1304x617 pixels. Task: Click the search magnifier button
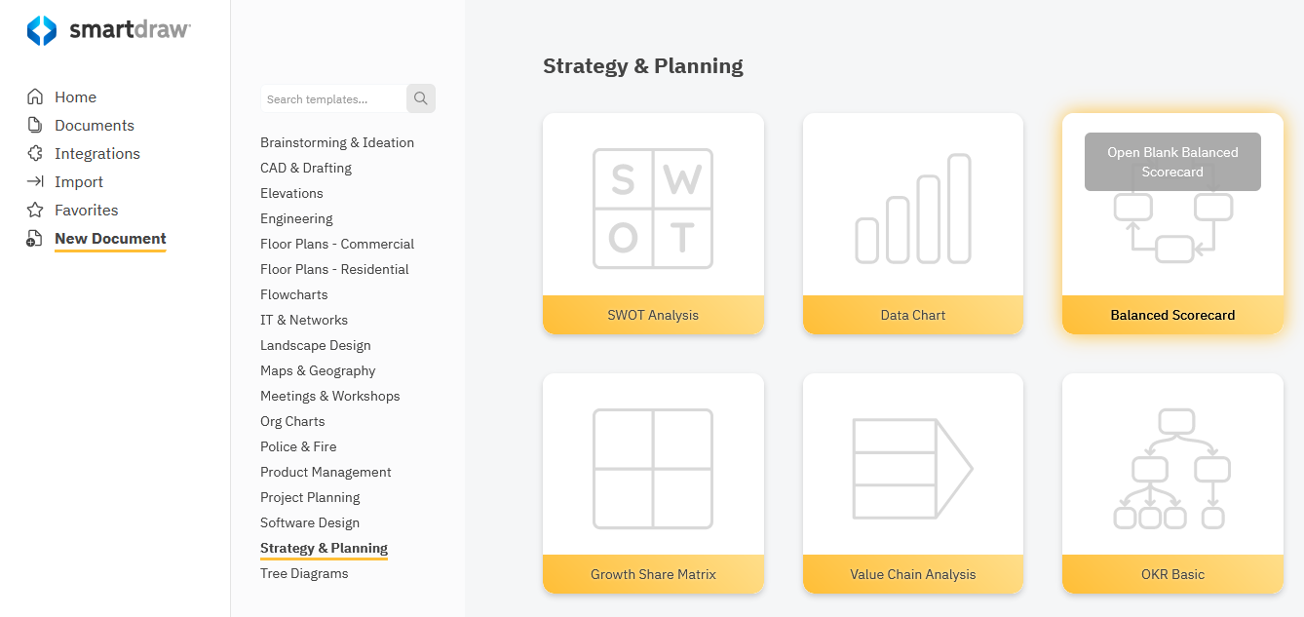(x=421, y=98)
